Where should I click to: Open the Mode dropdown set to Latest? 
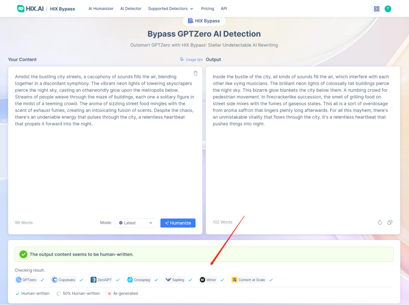(136, 223)
